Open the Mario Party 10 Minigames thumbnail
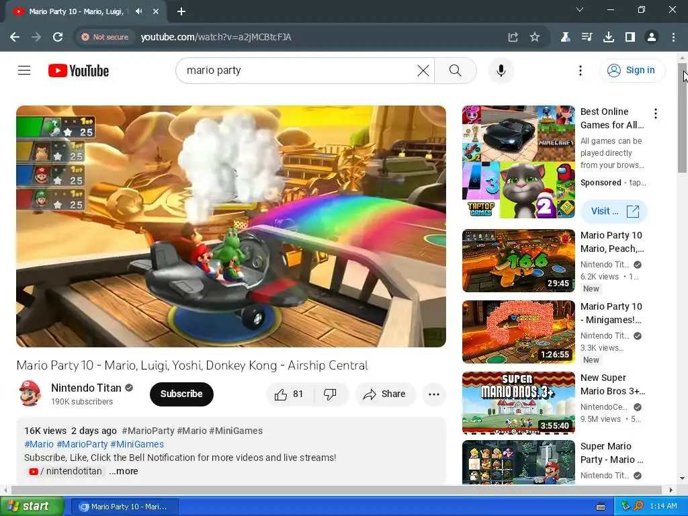This screenshot has width=688, height=516. tap(519, 332)
